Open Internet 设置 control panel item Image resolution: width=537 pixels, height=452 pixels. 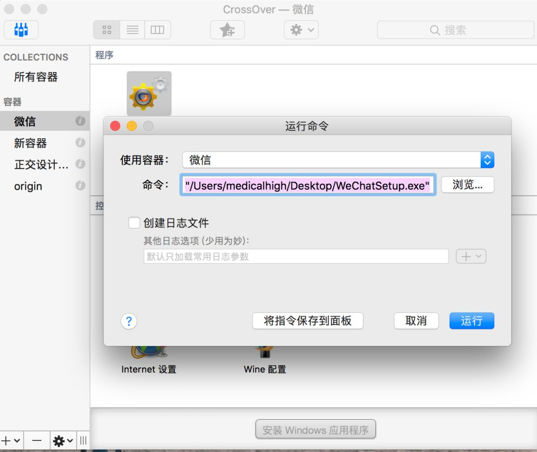tap(149, 360)
